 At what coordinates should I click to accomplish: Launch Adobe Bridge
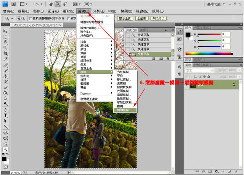point(14,4)
